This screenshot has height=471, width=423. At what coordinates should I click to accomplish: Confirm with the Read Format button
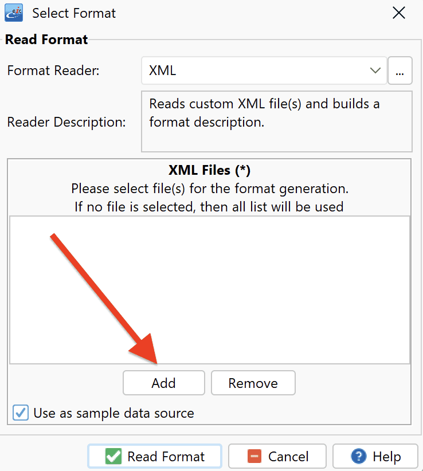pyautogui.click(x=155, y=456)
